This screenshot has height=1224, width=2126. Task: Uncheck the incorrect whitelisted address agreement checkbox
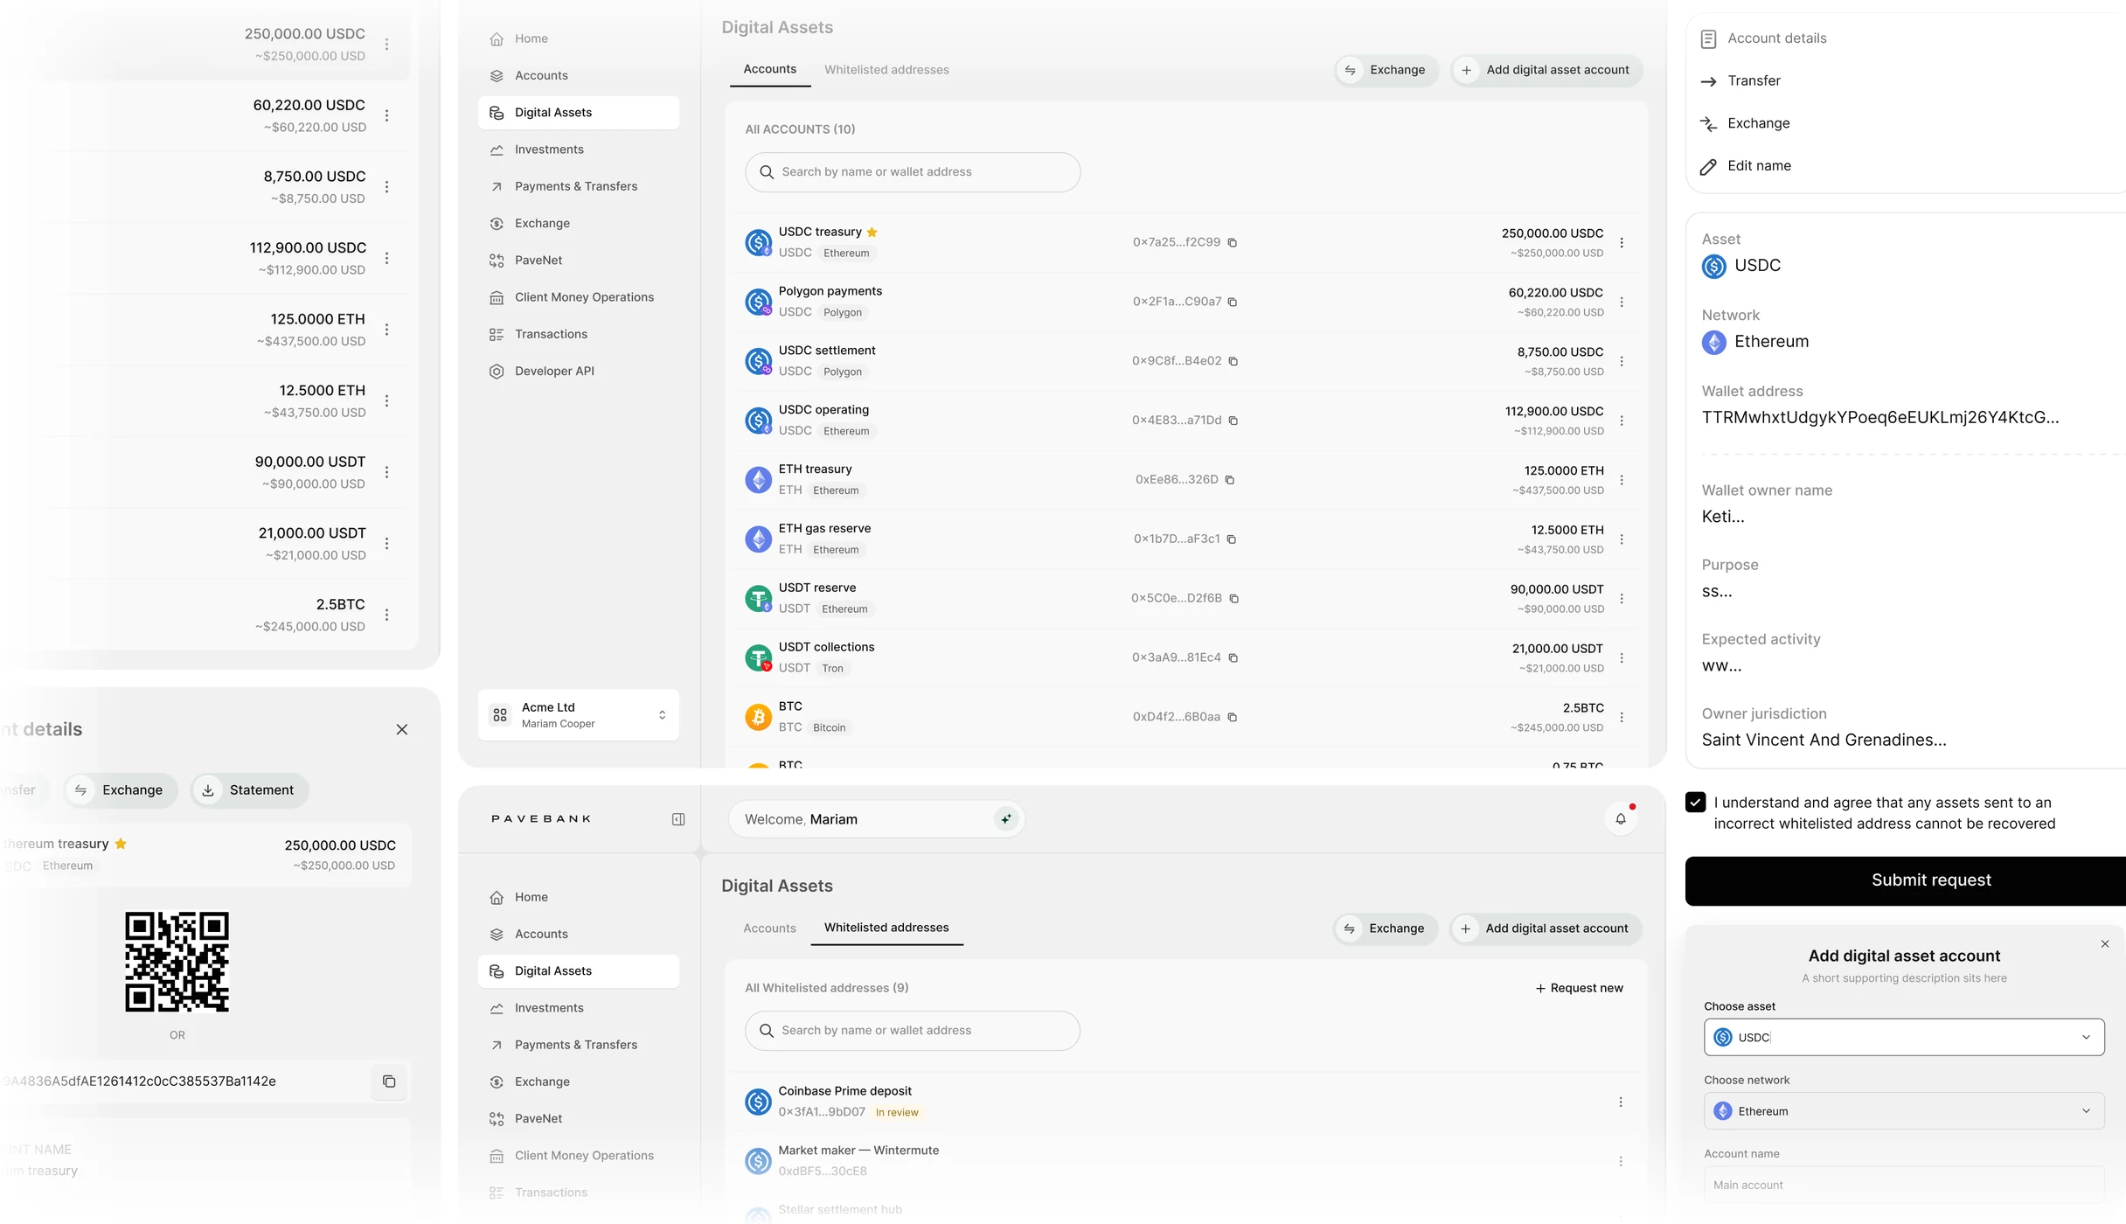click(1695, 803)
